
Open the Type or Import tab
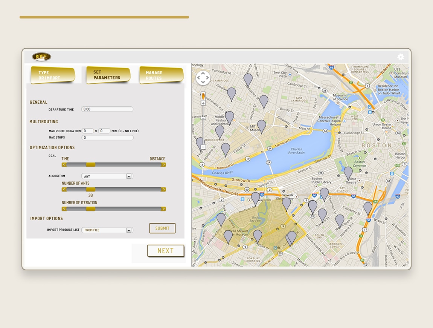[x=53, y=75]
